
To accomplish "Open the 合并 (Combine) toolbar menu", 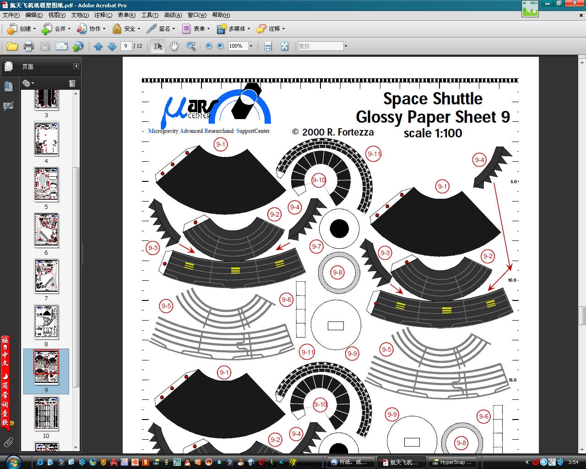I will click(x=56, y=29).
